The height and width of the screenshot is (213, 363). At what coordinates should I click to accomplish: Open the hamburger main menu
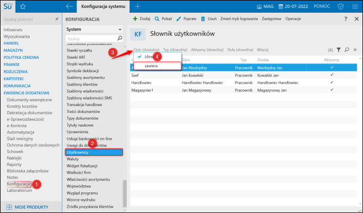coord(355,6)
